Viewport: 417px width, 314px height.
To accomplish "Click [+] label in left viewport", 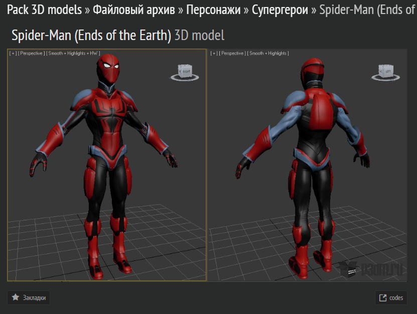I will click(x=13, y=54).
